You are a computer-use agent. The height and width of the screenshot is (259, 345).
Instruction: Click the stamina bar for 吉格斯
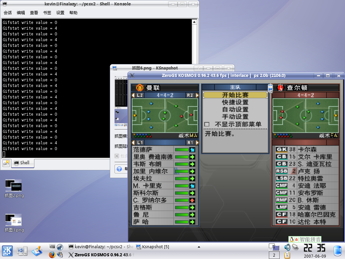click(x=182, y=207)
